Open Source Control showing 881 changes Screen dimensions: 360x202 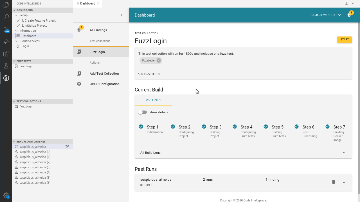(6, 29)
